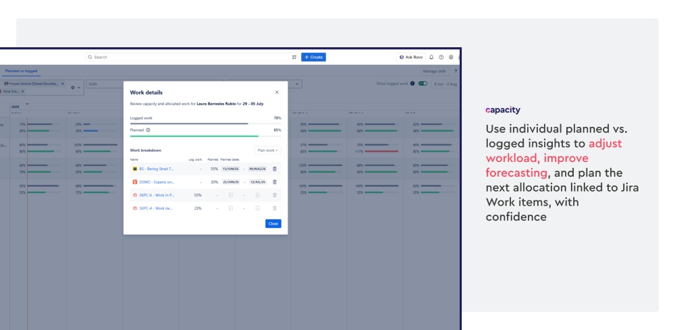This screenshot has height=330, width=675.
Task: Edit the 12/JUL/26 end date
Action: [x=257, y=182]
